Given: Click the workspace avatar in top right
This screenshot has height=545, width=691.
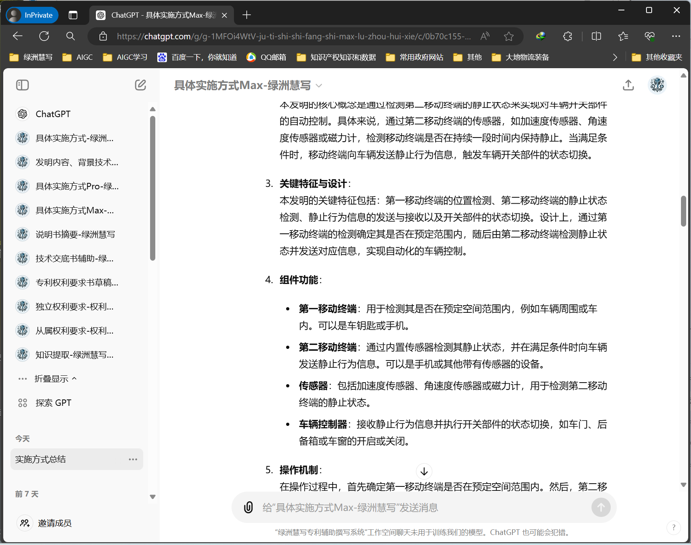Looking at the screenshot, I should pyautogui.click(x=657, y=85).
